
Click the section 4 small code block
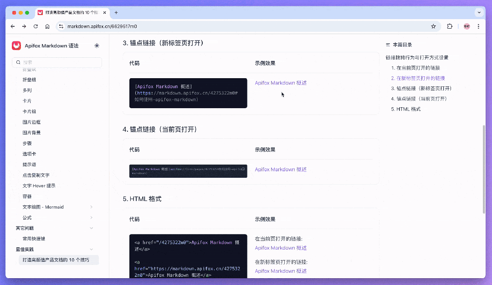click(188, 171)
